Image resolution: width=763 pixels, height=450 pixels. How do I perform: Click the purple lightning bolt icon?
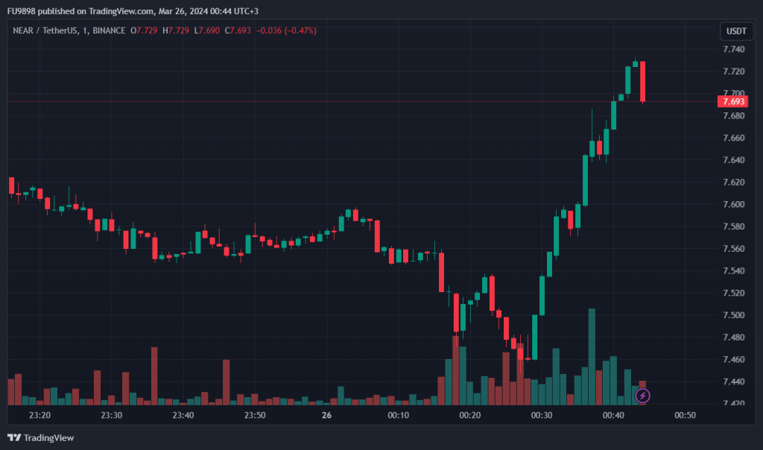[642, 396]
